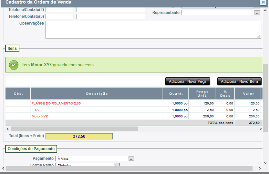Open the FITA item row
Image resolution: width=269 pixels, height=174 pixels.
tap(35, 110)
